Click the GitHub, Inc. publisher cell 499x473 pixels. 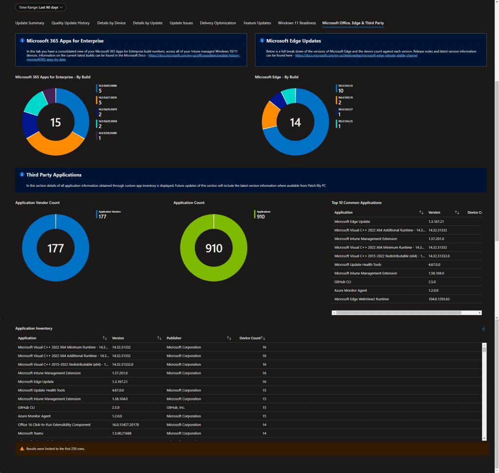(x=175, y=407)
